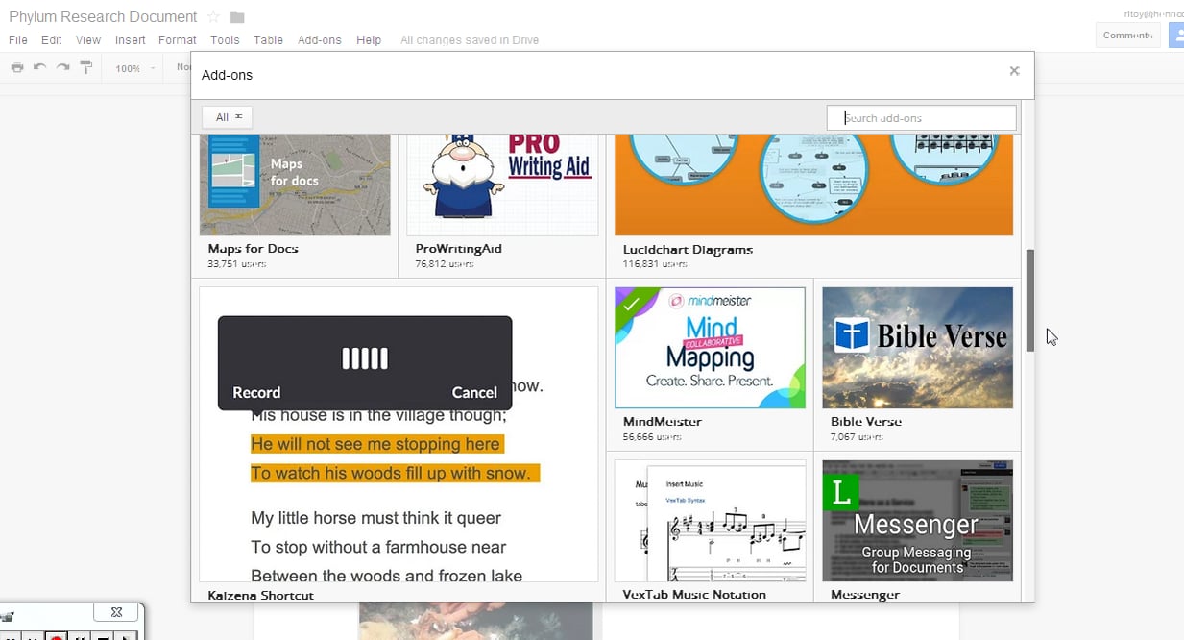Viewport: 1184px width, 640px height.
Task: Click the Search add-ons field
Action: point(921,117)
